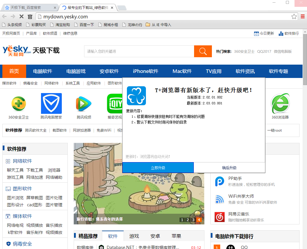Click the 一键root link
Image resolution: width=307 pixels, height=249 pixels.
coord(275,130)
